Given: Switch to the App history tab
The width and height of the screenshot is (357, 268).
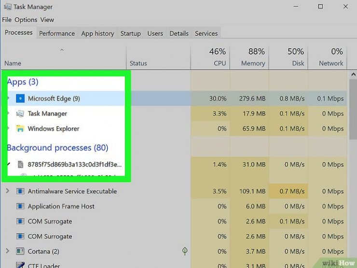Looking at the screenshot, I should click(x=97, y=33).
